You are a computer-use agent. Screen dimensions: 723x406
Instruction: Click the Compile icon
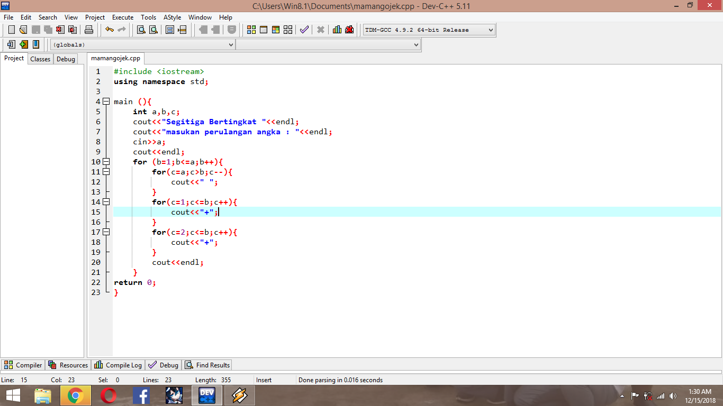[251, 30]
